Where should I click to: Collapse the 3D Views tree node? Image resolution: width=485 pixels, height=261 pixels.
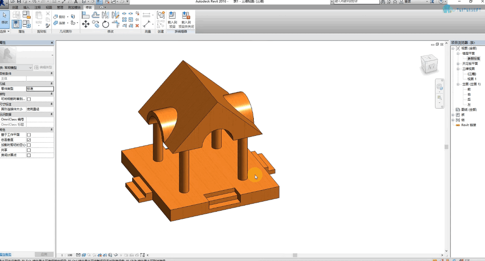point(458,69)
